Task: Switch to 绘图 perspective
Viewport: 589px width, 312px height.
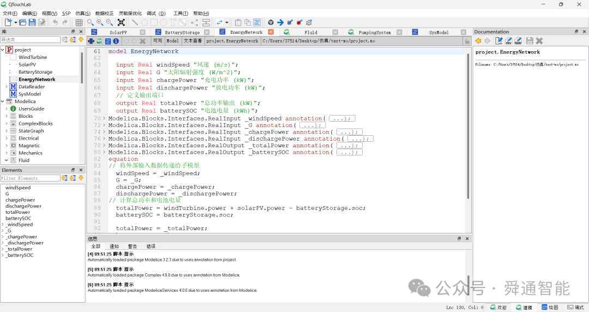Action: [x=550, y=308]
